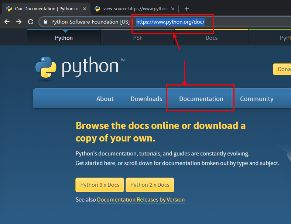Select the Docs item in top bar
This screenshot has width=291, height=224.
click(x=212, y=38)
